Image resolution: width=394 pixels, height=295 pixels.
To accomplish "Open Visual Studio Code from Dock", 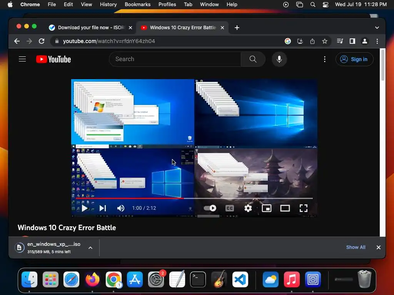I will click(x=240, y=279).
